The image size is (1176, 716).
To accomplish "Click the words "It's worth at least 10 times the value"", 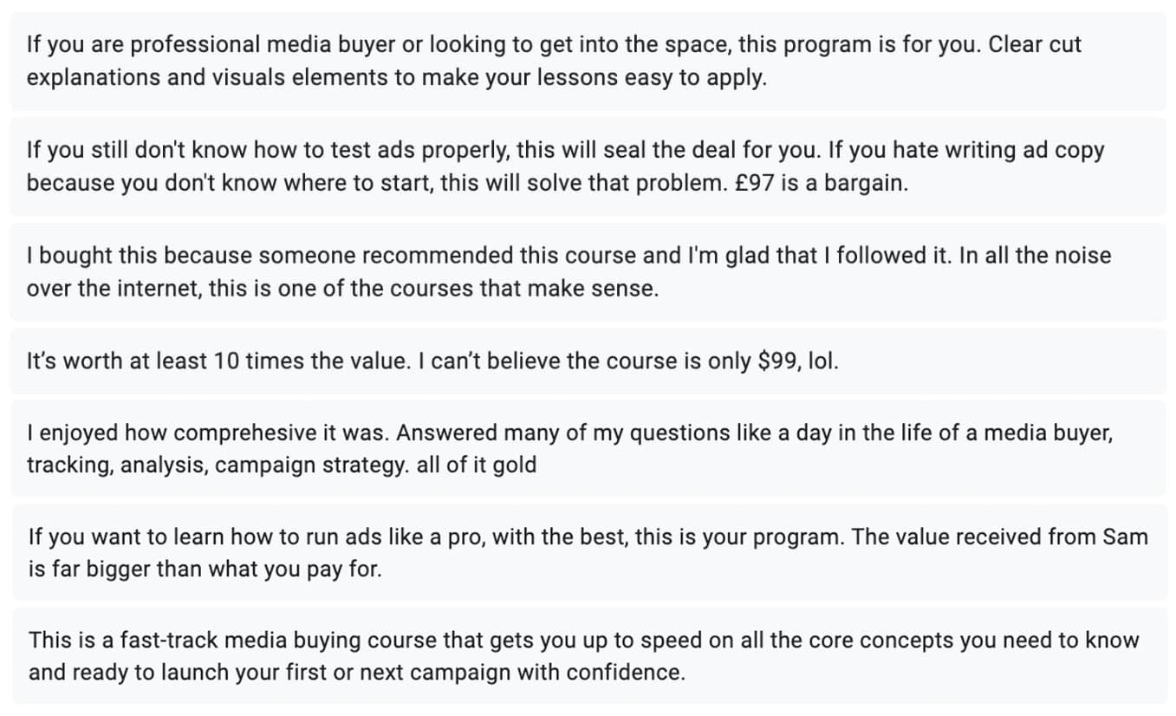I will [x=217, y=361].
